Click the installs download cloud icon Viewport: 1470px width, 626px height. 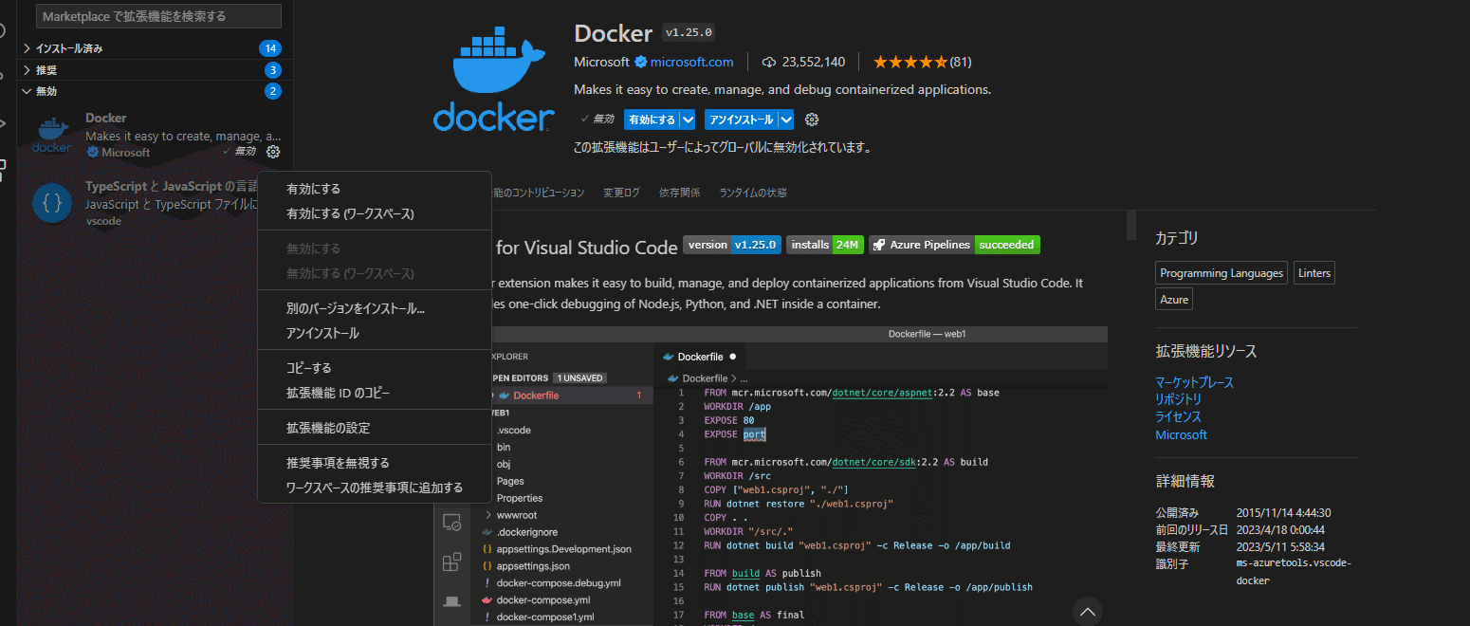coord(769,62)
